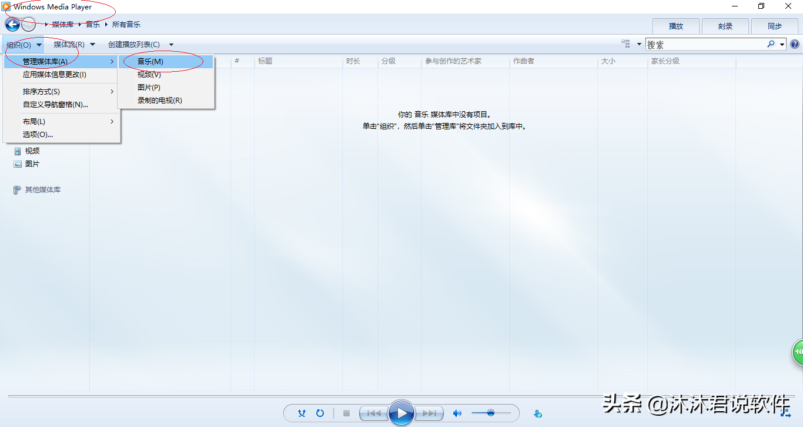Select 音乐(M) in the submenu
803x427 pixels.
click(x=166, y=61)
